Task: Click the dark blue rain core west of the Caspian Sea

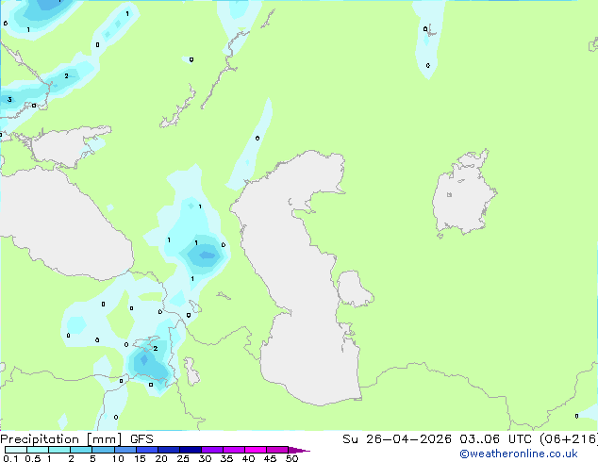Action: [x=207, y=255]
